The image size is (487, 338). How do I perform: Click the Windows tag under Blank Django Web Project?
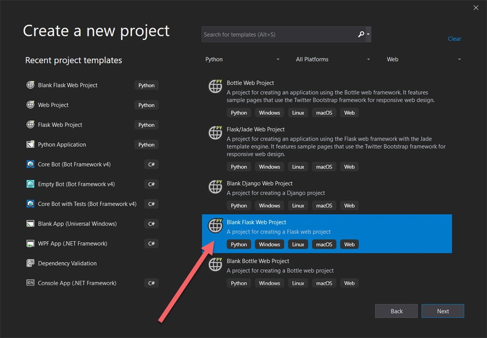coord(269,206)
